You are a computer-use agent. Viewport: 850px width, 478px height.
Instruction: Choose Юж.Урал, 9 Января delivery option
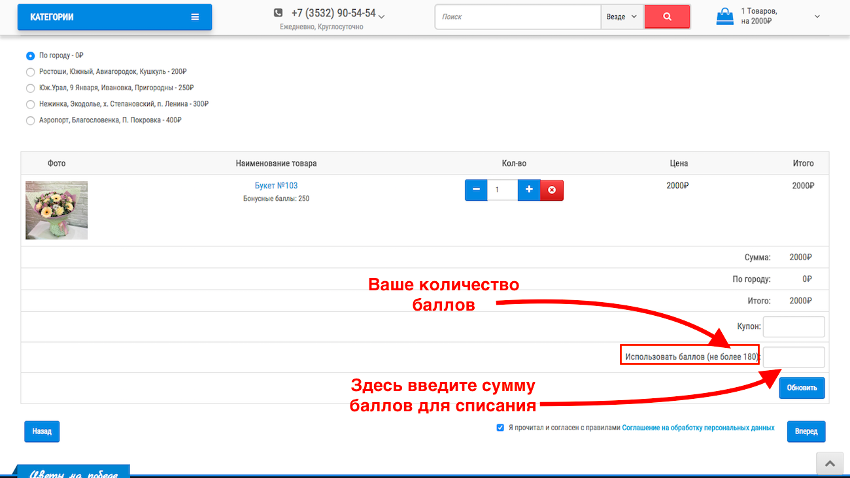[x=30, y=88]
